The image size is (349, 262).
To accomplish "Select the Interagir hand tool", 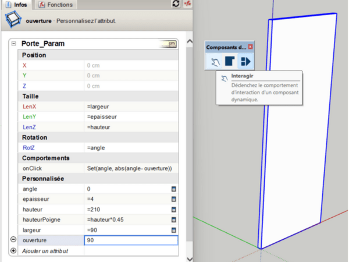I will tap(215, 61).
